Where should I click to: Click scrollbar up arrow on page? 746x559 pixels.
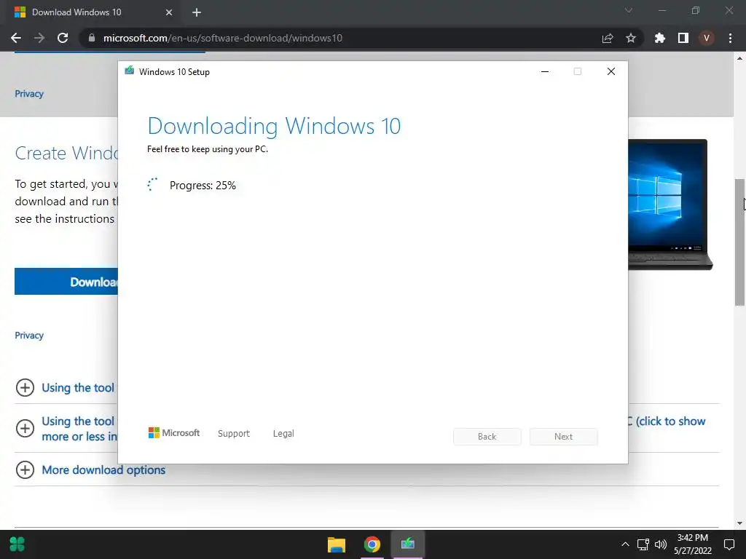[x=739, y=58]
